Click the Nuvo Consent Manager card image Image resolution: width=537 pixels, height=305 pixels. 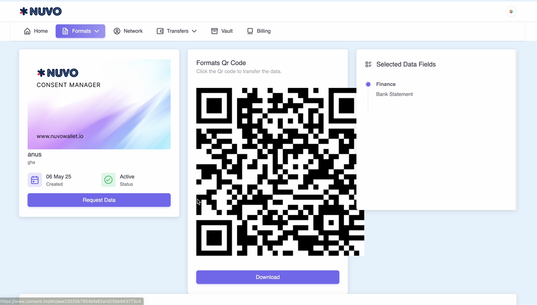(x=99, y=104)
